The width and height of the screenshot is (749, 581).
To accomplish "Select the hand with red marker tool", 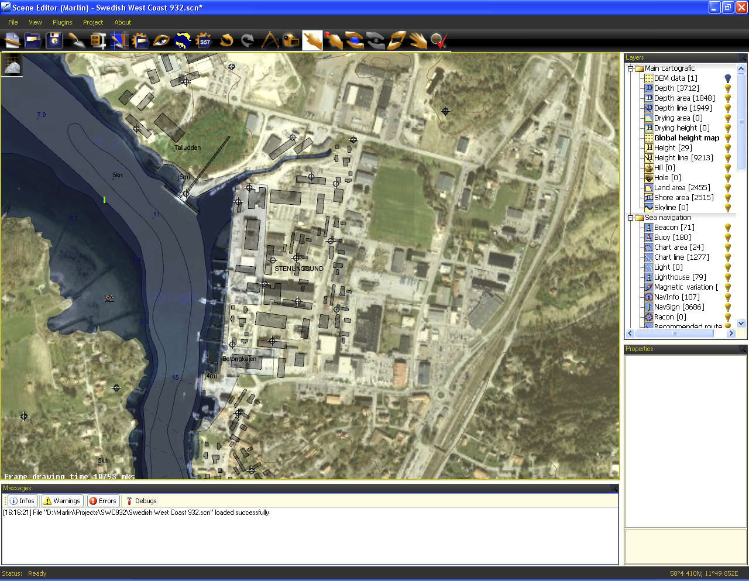I will 334,40.
